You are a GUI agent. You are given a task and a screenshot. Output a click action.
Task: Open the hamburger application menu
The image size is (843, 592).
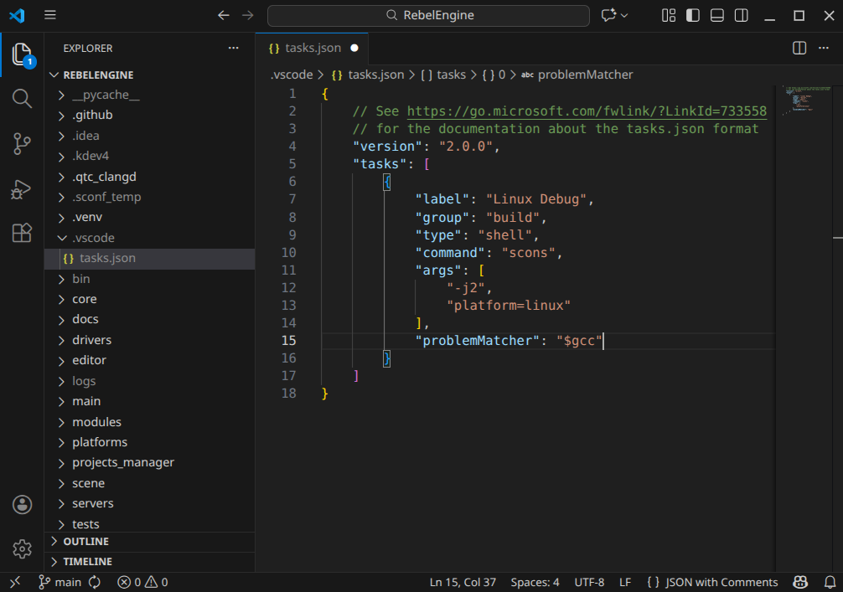[x=50, y=15]
